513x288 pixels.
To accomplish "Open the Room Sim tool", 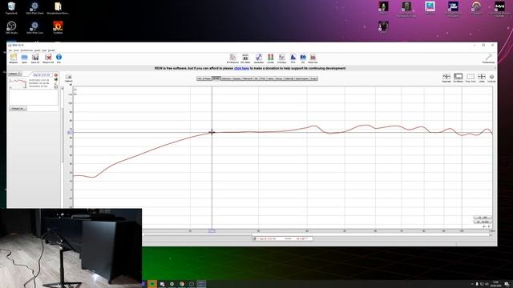I will coord(313,58).
